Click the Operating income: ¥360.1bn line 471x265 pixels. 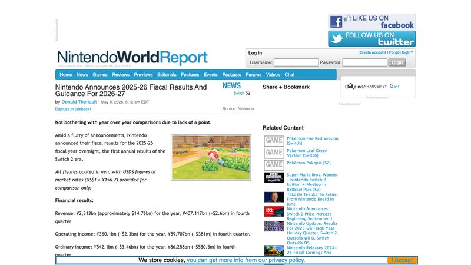[x=152, y=234]
